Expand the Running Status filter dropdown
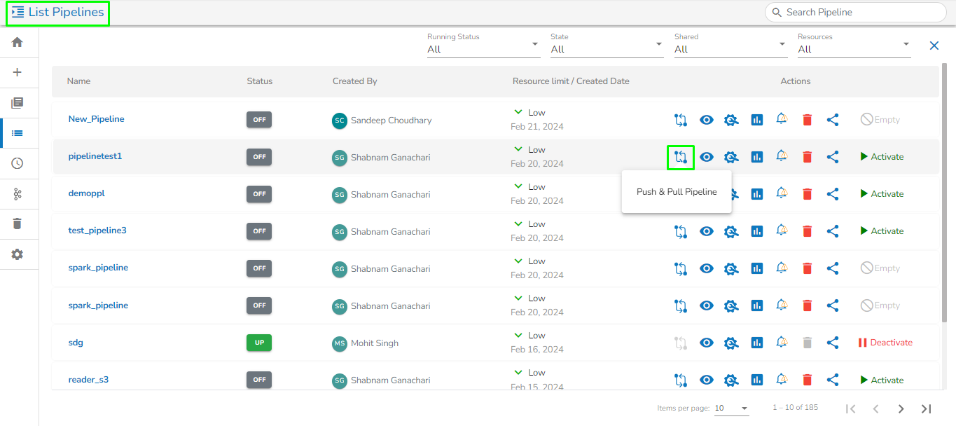The width and height of the screenshot is (956, 426). tap(483, 49)
